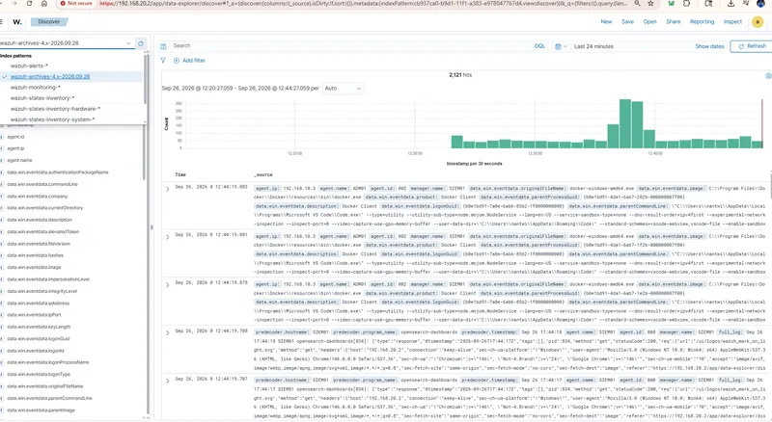
Task: Open the browser extensions puzzle icon
Action: [x=686, y=4]
